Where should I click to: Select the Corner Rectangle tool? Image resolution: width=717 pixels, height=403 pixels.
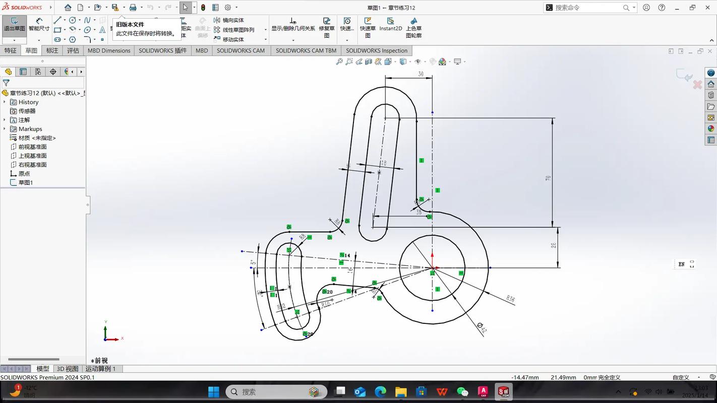coord(57,30)
